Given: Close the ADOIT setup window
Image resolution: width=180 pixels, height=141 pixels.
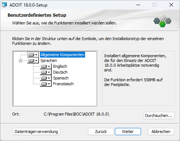Looking at the screenshot, I should [x=171, y=5].
